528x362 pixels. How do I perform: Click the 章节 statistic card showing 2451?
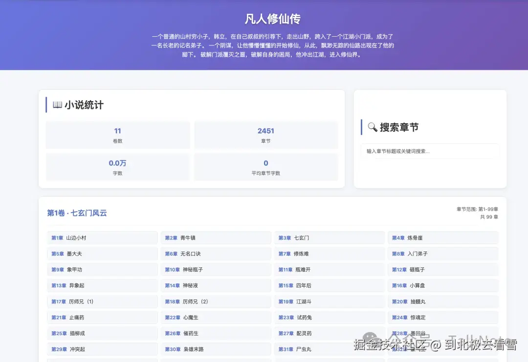[265, 135]
